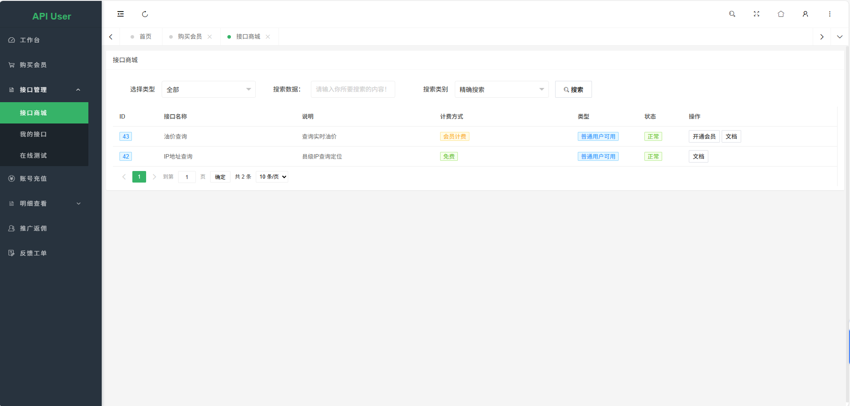850x406 pixels.
Task: Click the 搜索 button
Action: click(x=573, y=89)
